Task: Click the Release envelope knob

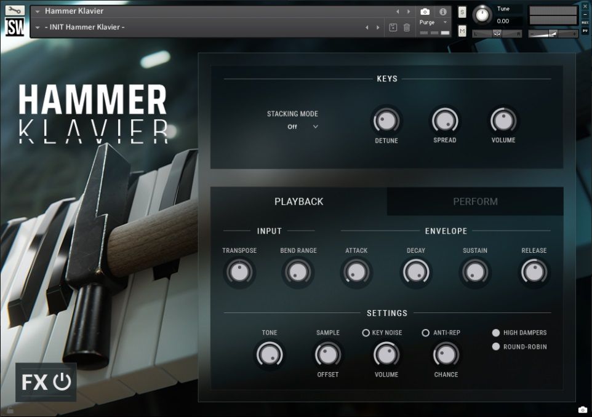Action: tap(534, 272)
